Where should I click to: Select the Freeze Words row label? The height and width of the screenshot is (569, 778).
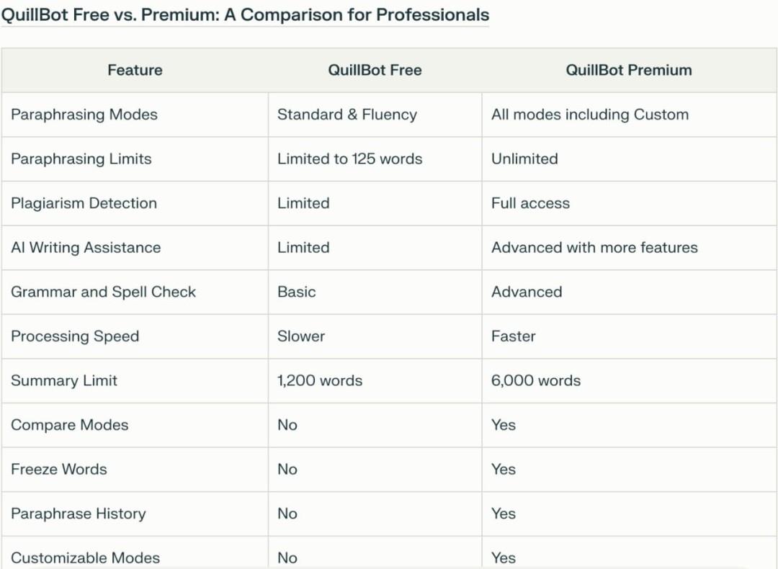click(x=59, y=469)
